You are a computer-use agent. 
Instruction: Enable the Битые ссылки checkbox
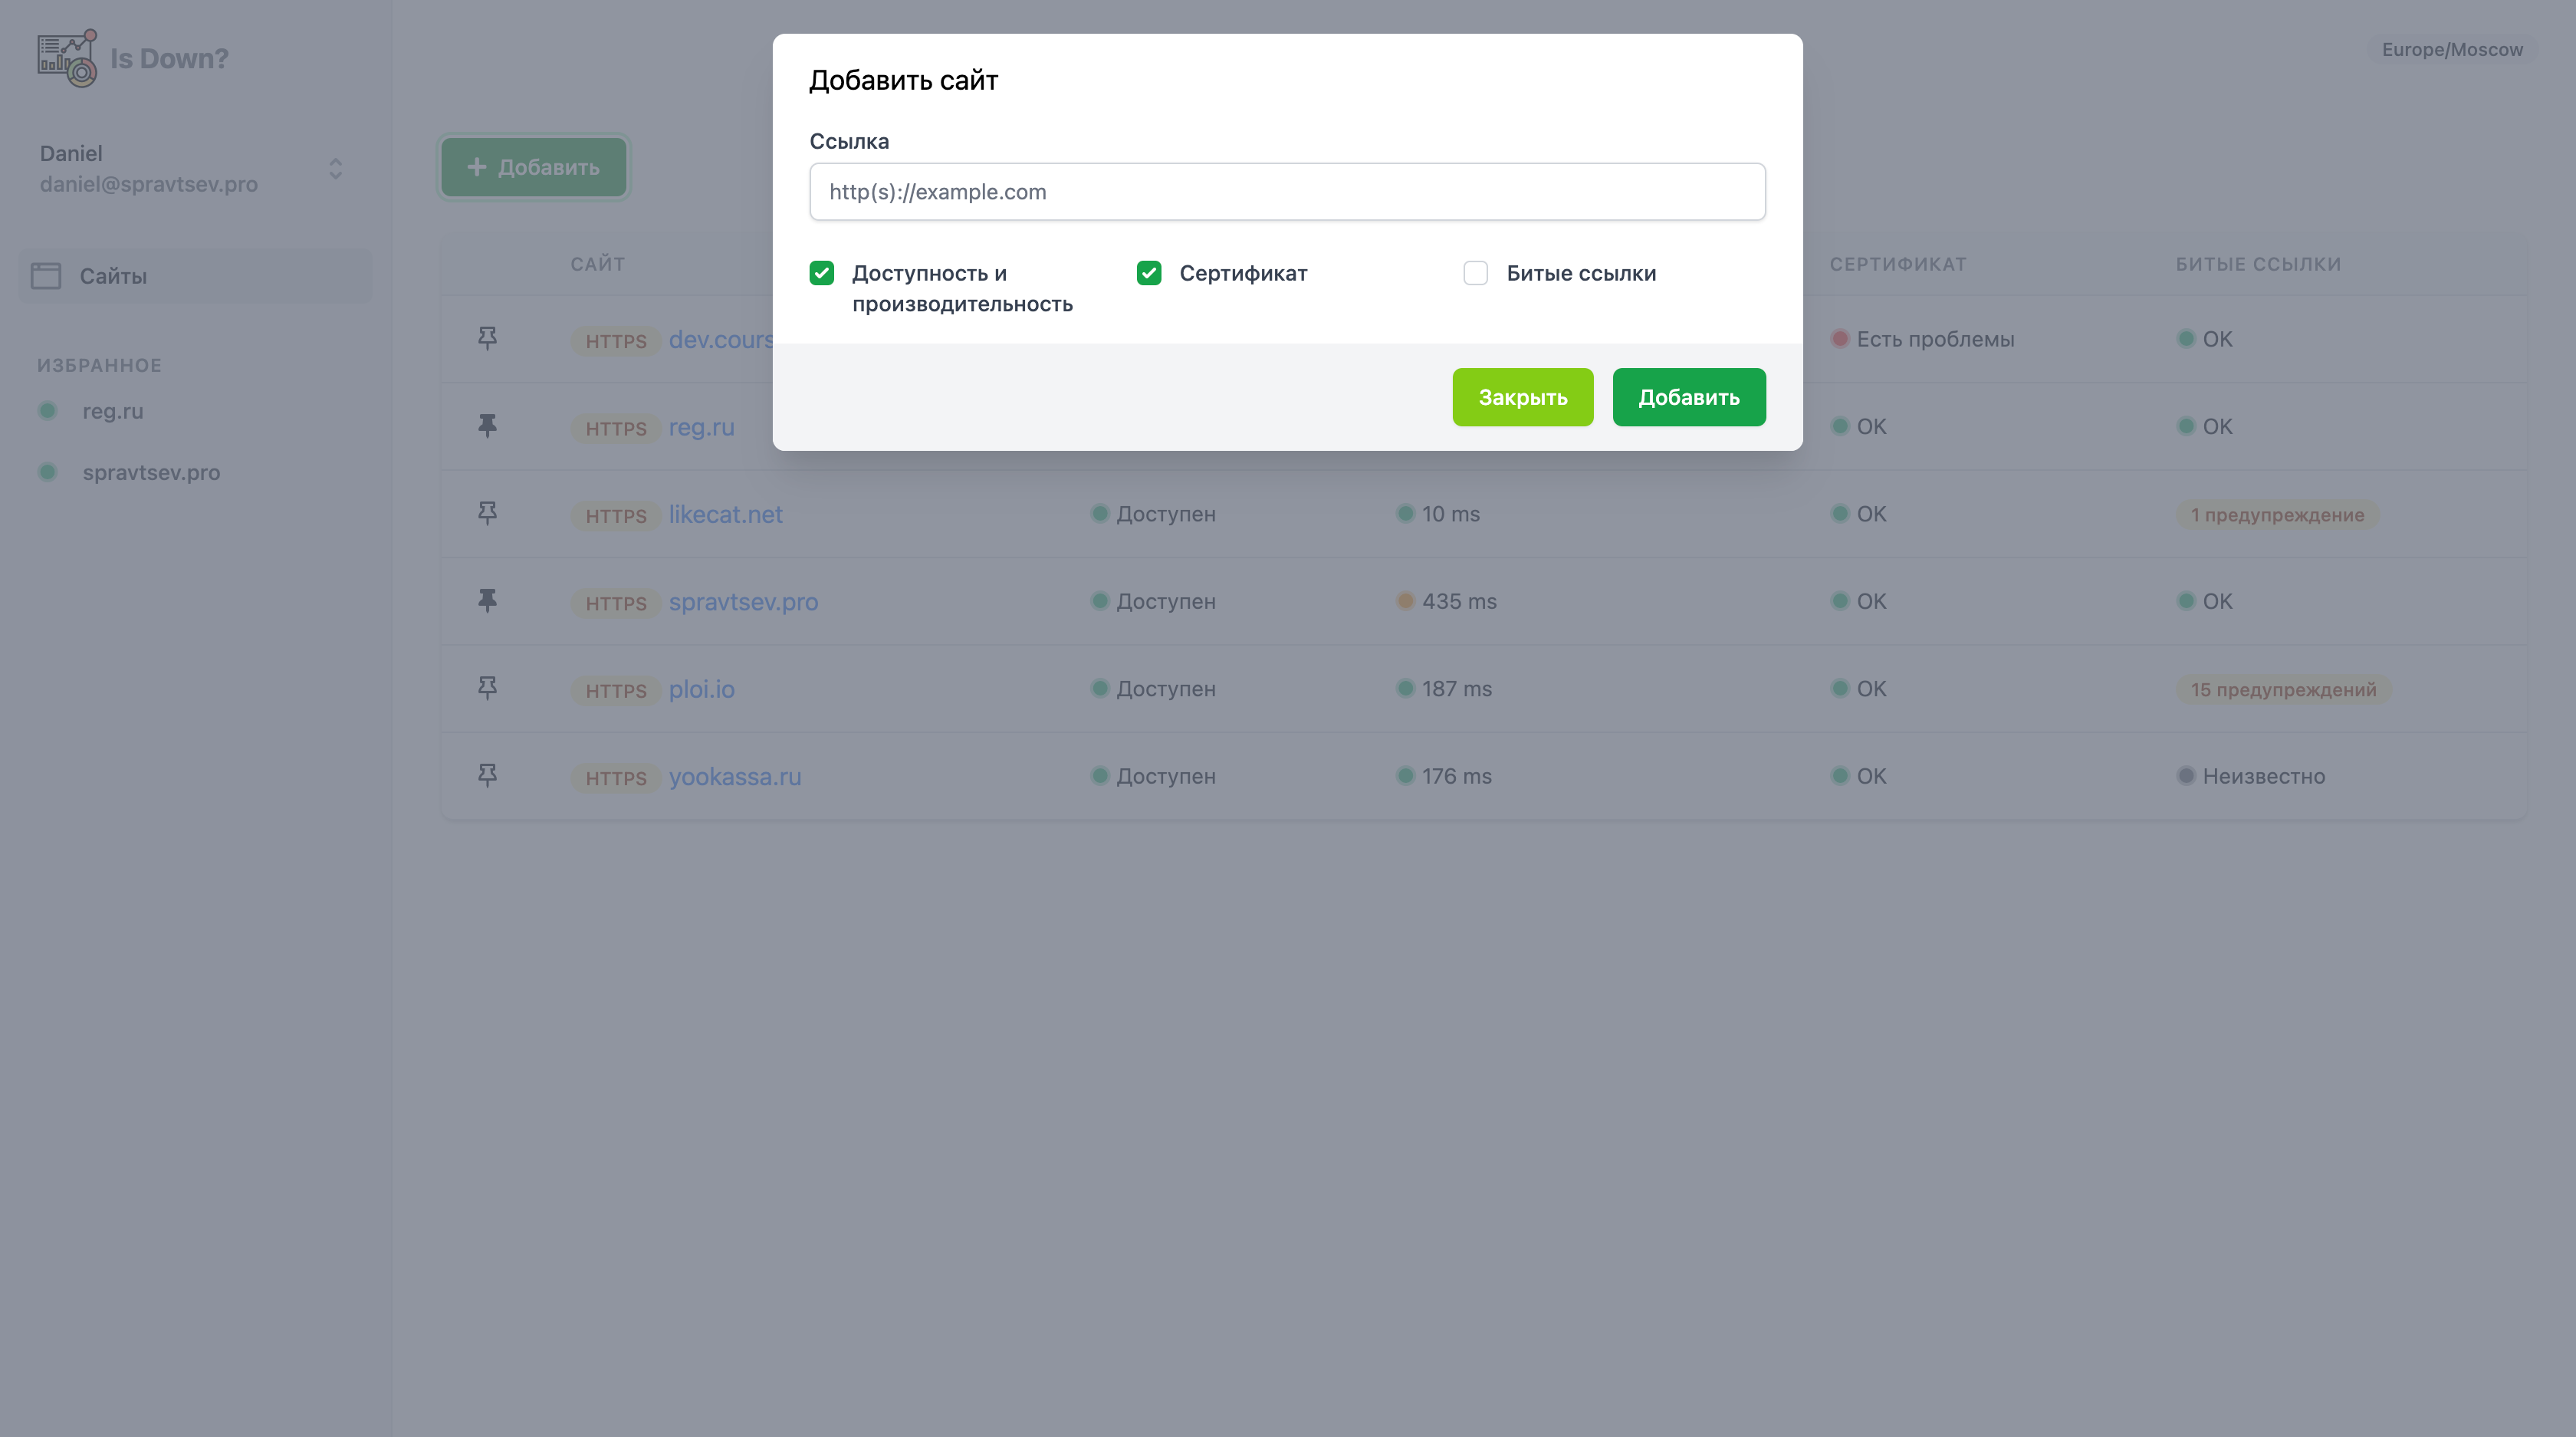click(1475, 273)
